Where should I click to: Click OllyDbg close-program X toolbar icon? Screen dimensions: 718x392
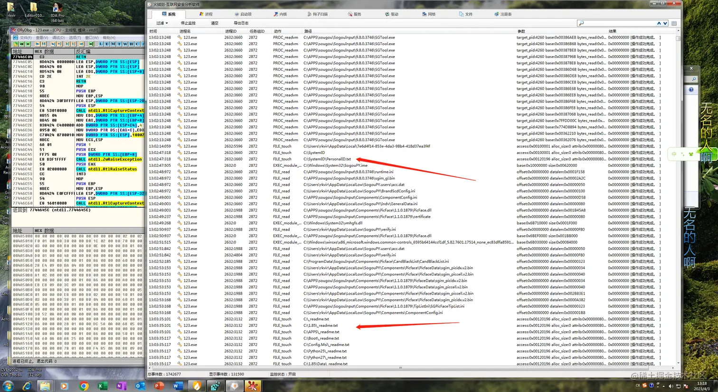[x=28, y=44]
